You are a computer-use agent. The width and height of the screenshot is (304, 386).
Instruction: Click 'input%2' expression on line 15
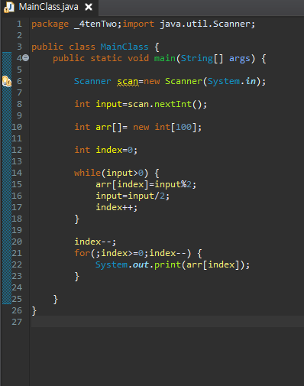[x=173, y=184]
